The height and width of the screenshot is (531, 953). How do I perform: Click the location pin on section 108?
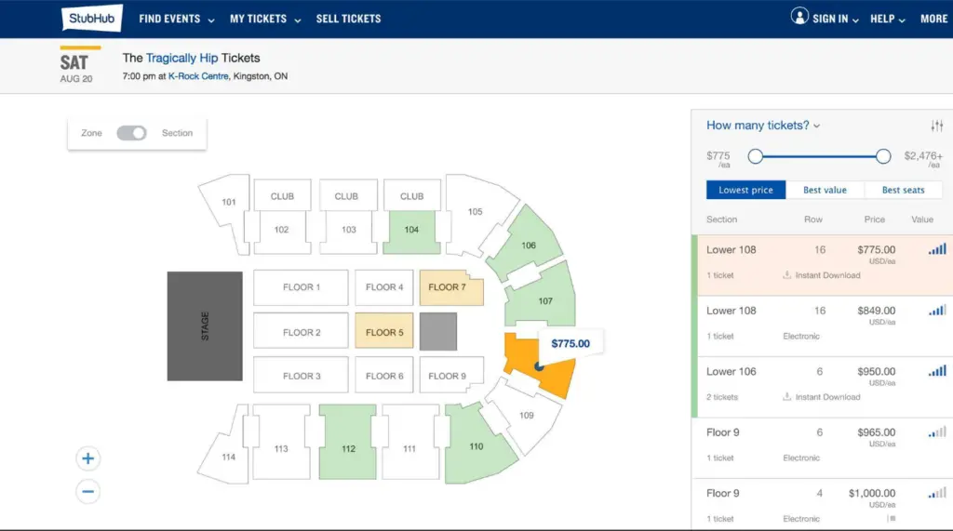[x=539, y=365]
